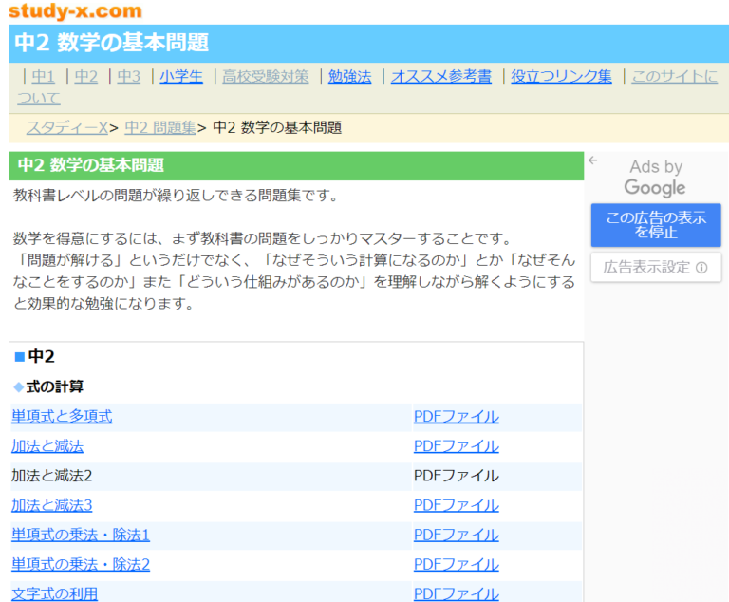Screen dimensions: 729x602
Task: Click PDFファイル text in 加法と減法2 row
Action: (457, 476)
